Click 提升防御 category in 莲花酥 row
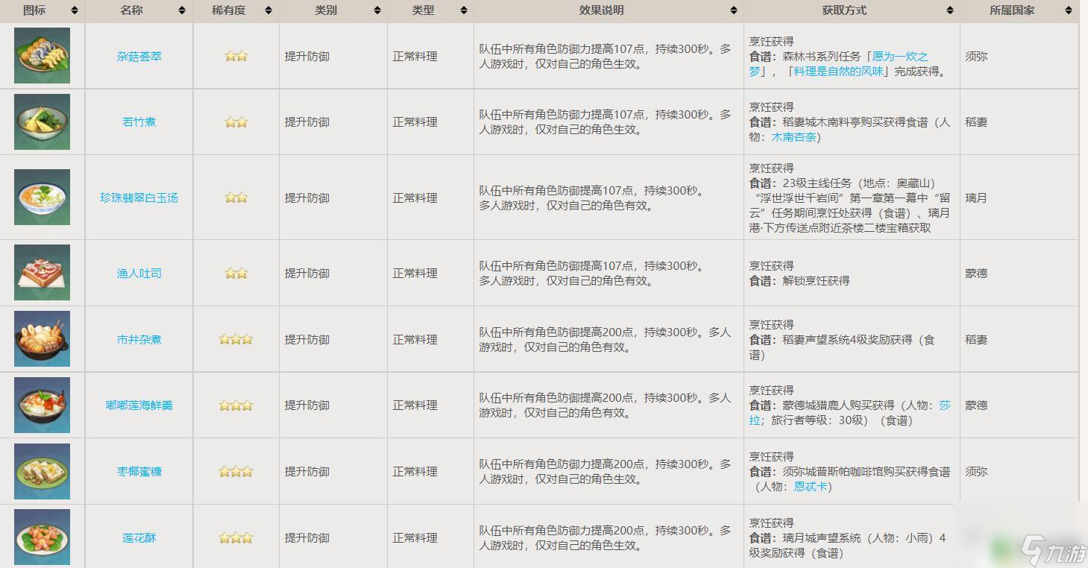 coord(307,537)
